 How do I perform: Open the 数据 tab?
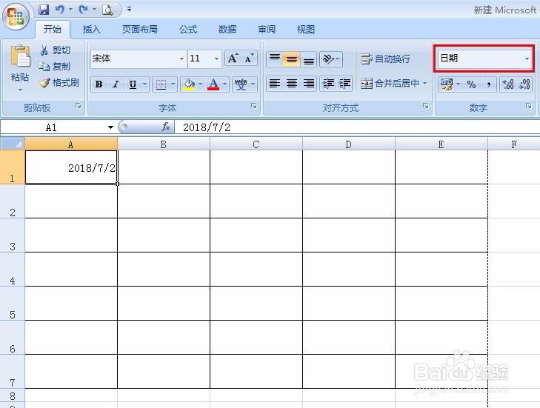pos(227,30)
